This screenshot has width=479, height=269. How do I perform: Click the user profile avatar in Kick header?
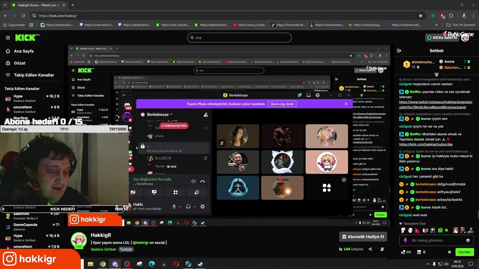pyautogui.click(x=465, y=38)
